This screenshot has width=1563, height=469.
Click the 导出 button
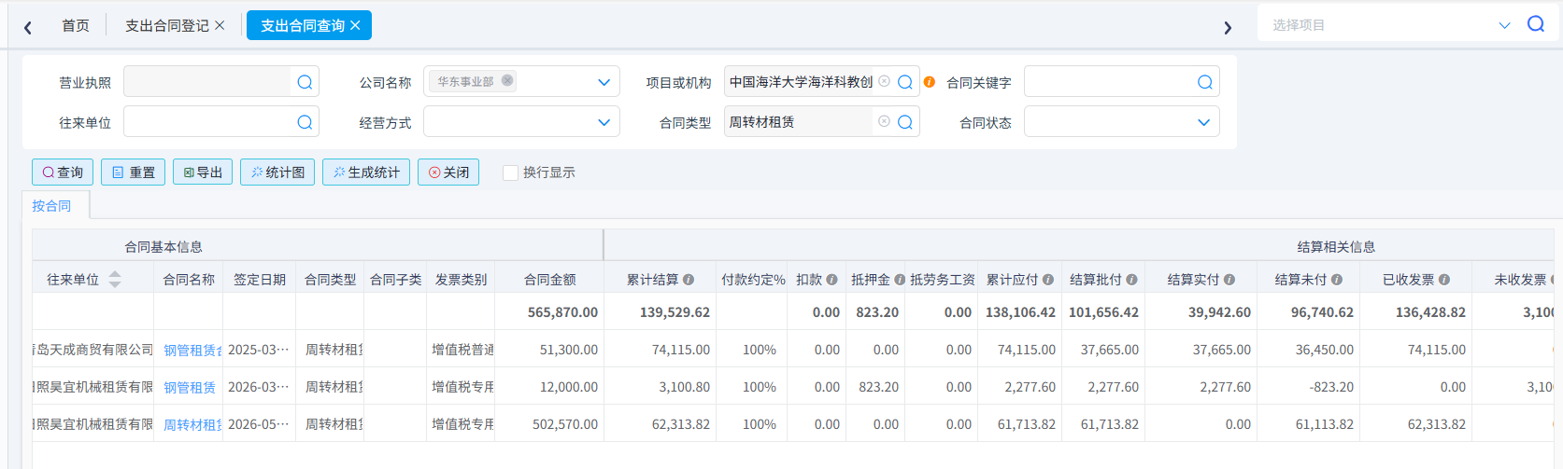pos(203,172)
